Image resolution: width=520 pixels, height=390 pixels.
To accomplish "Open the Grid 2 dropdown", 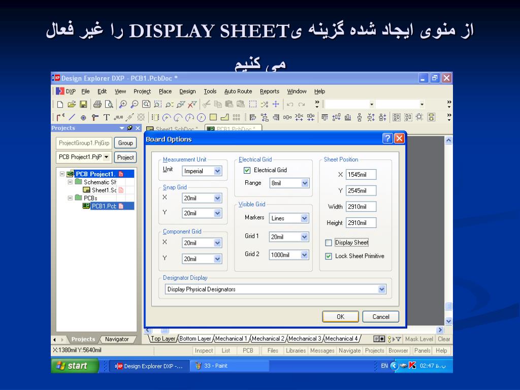I will (305, 255).
